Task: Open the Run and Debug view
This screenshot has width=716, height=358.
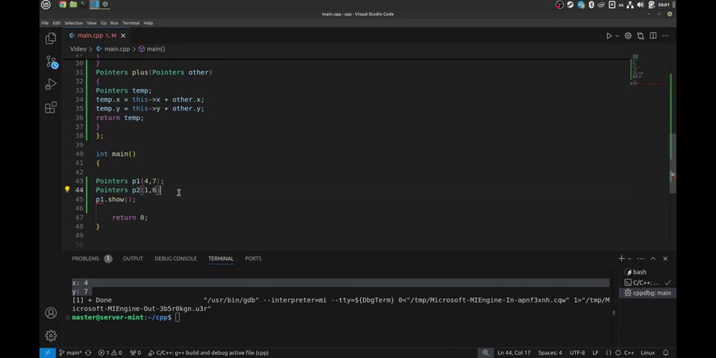Action: tap(51, 84)
